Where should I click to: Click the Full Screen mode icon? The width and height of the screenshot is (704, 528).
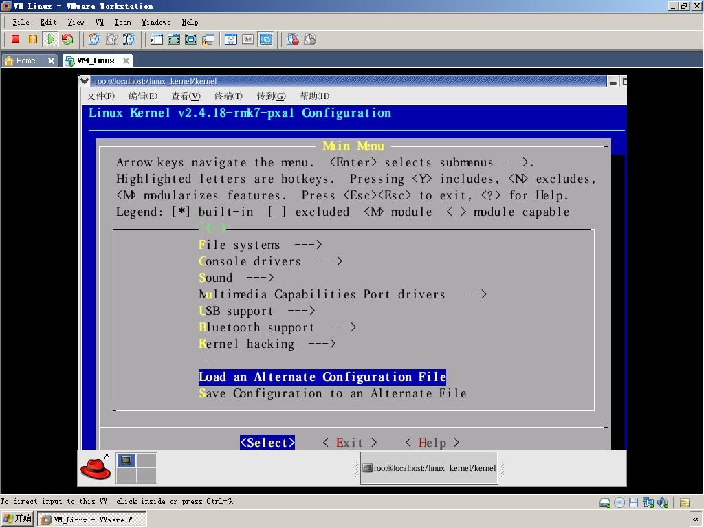tap(191, 39)
